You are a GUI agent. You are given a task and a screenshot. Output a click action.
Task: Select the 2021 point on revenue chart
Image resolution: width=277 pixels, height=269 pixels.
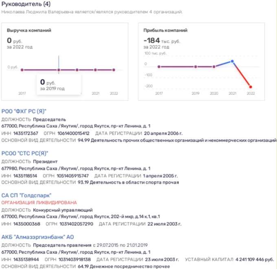(x=95, y=70)
